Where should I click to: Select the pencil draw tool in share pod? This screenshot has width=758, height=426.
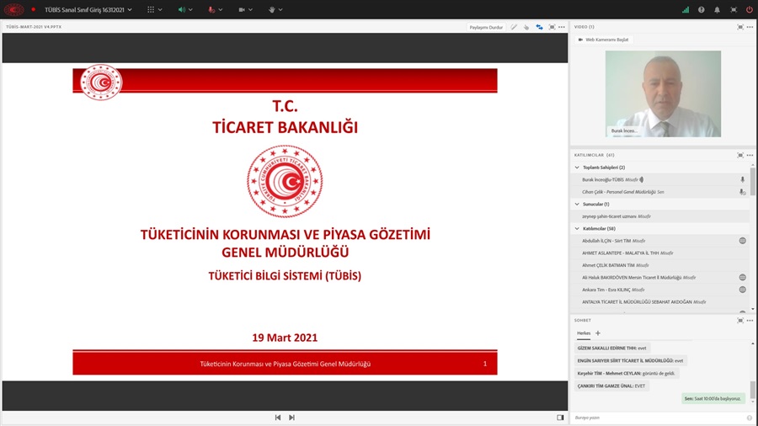(514, 27)
